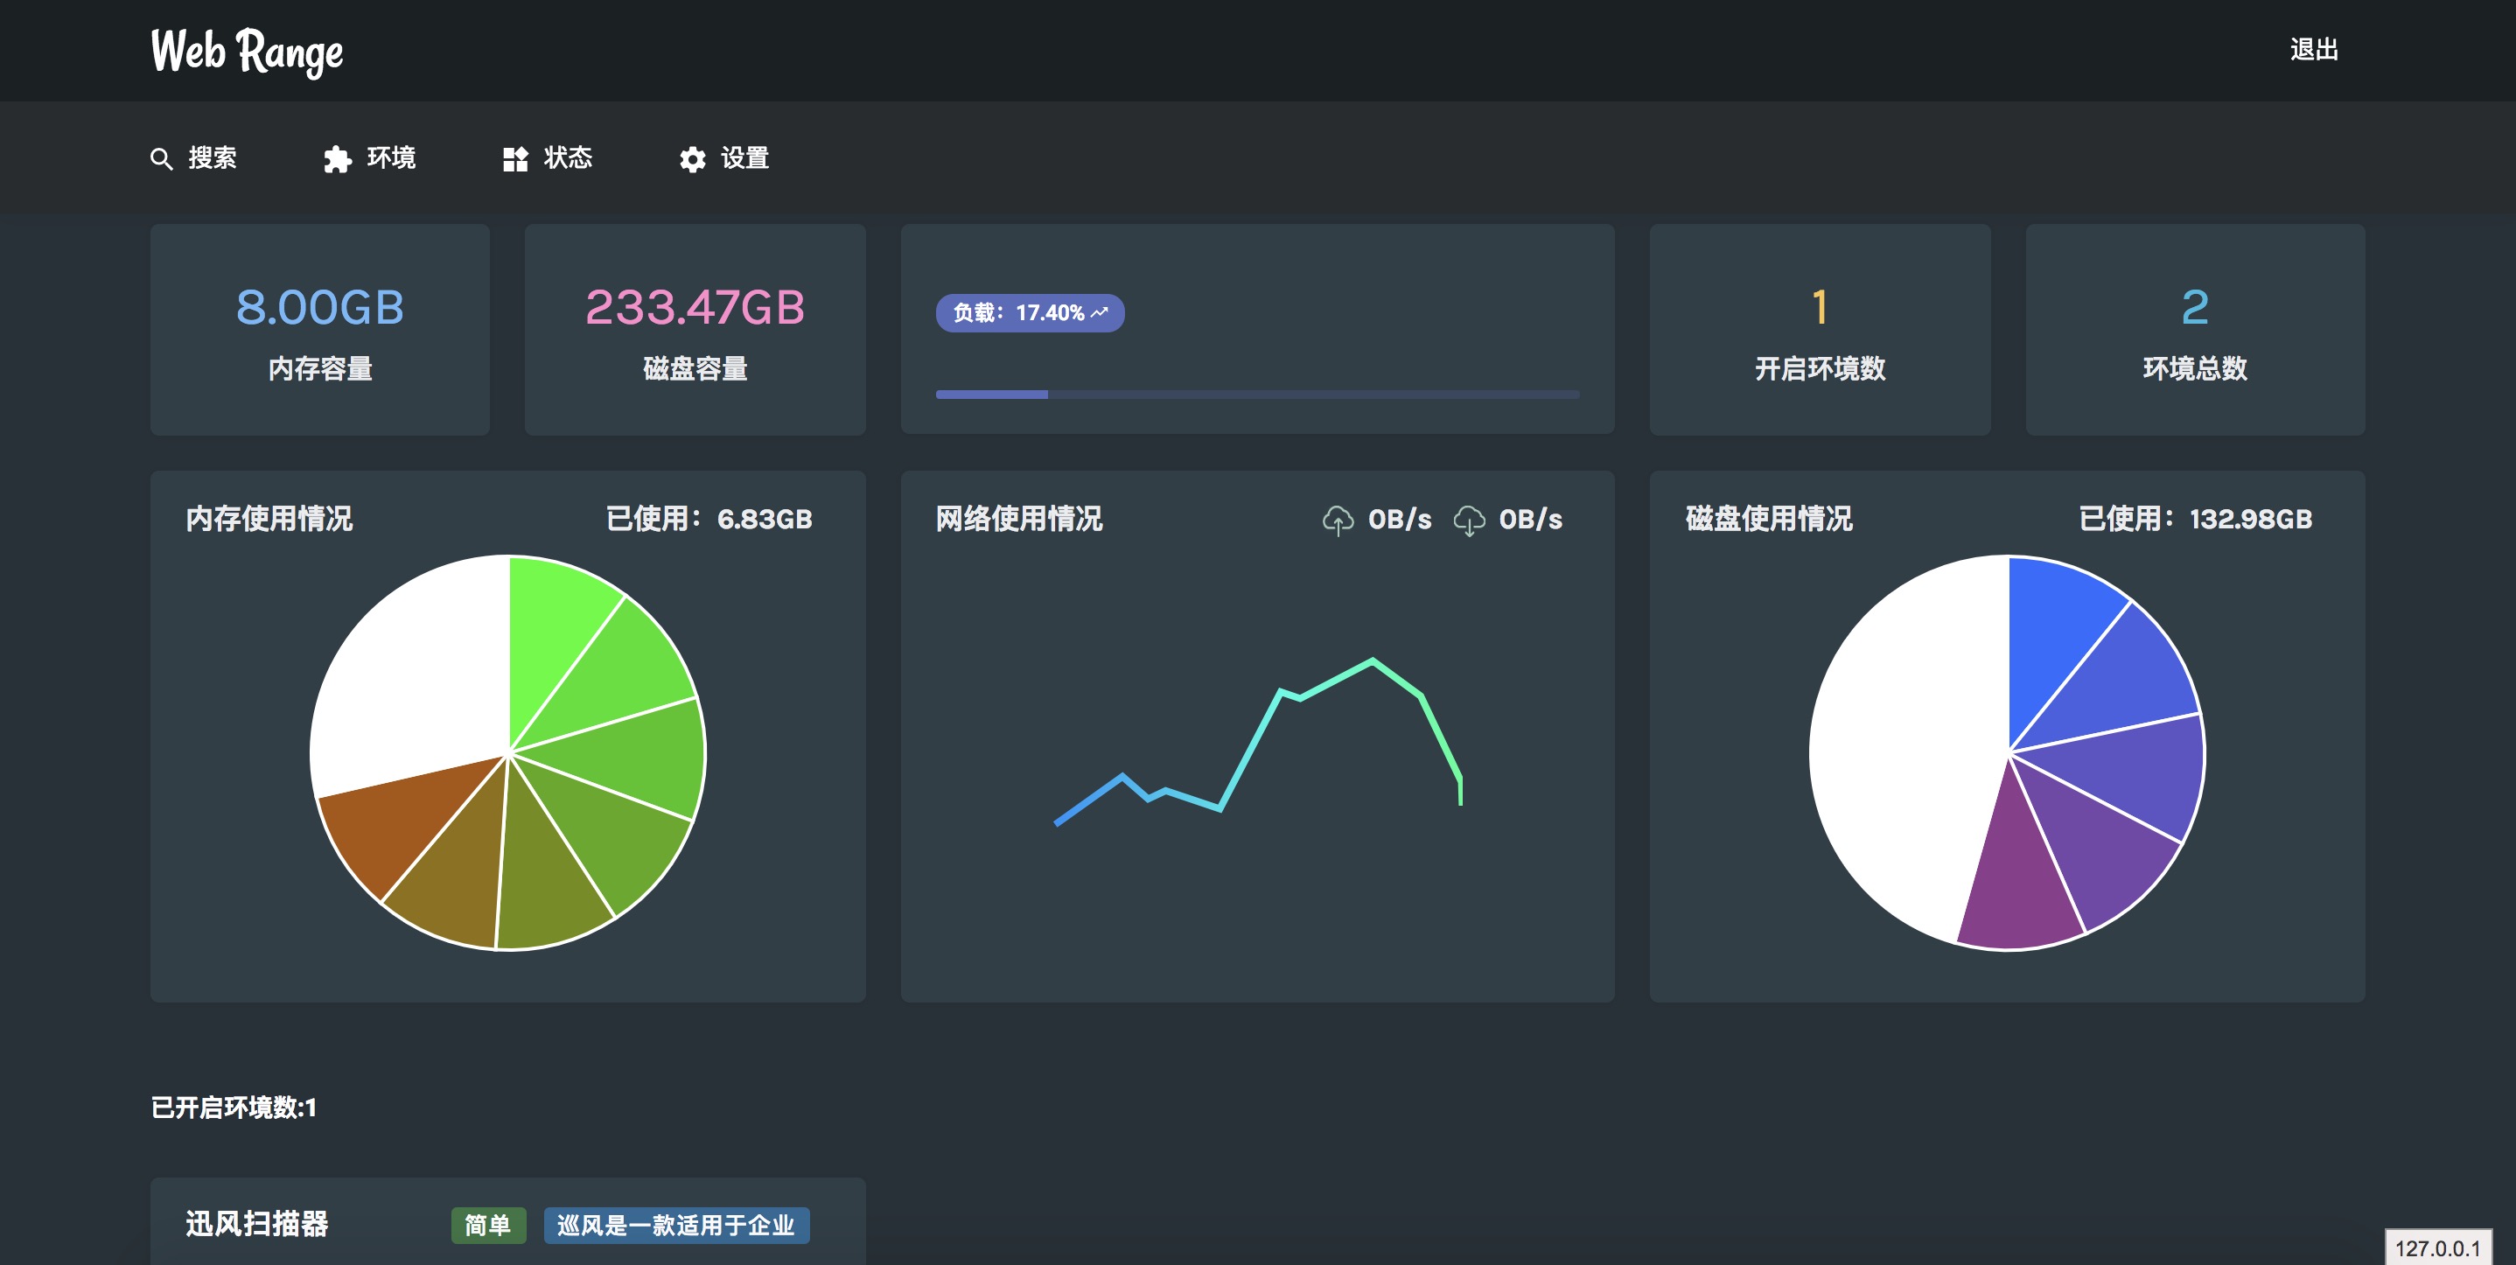Open the 状态 menu item
This screenshot has width=2516, height=1265.
[568, 158]
